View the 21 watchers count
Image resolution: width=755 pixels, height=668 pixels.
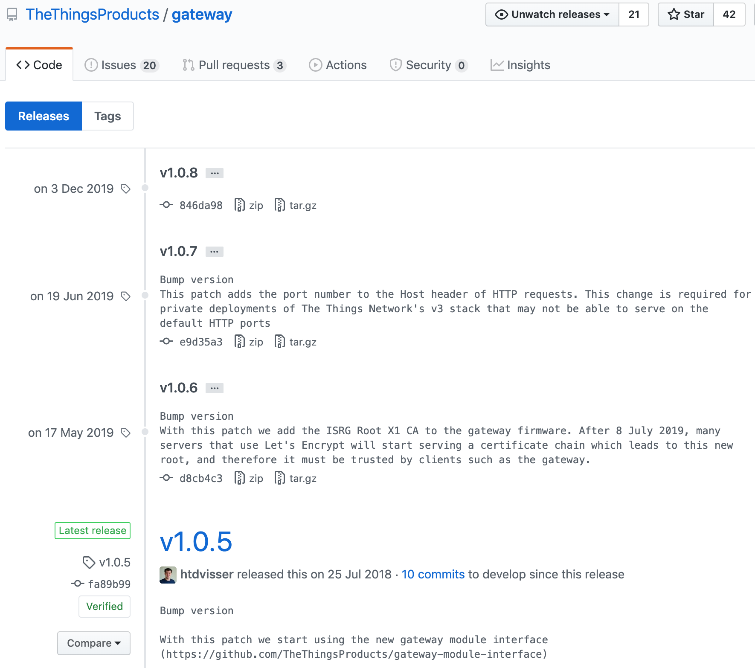click(634, 15)
